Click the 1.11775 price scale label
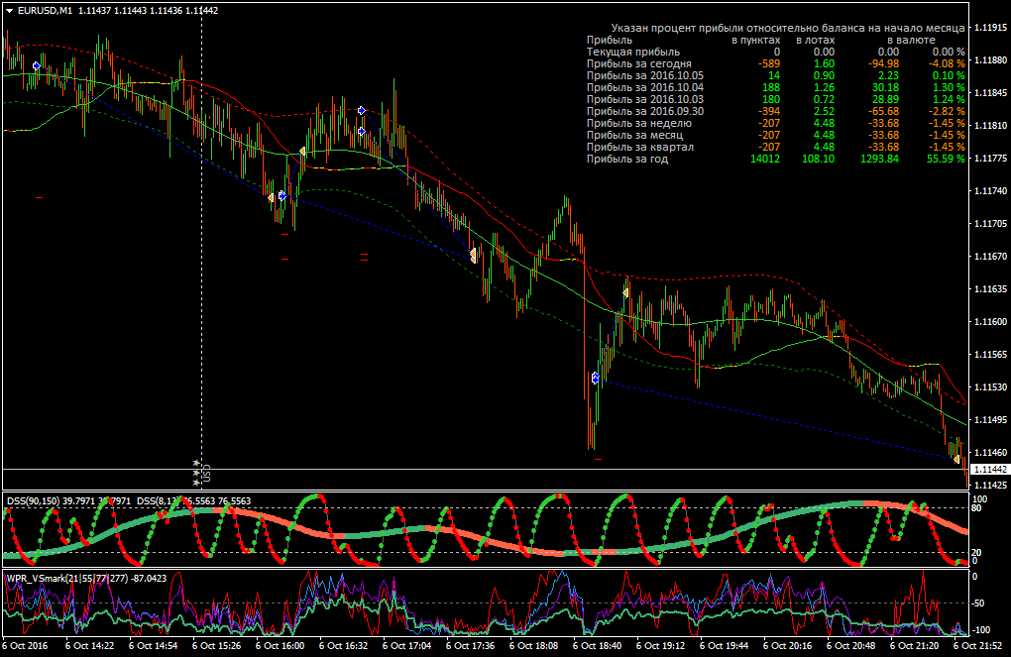 pos(990,158)
